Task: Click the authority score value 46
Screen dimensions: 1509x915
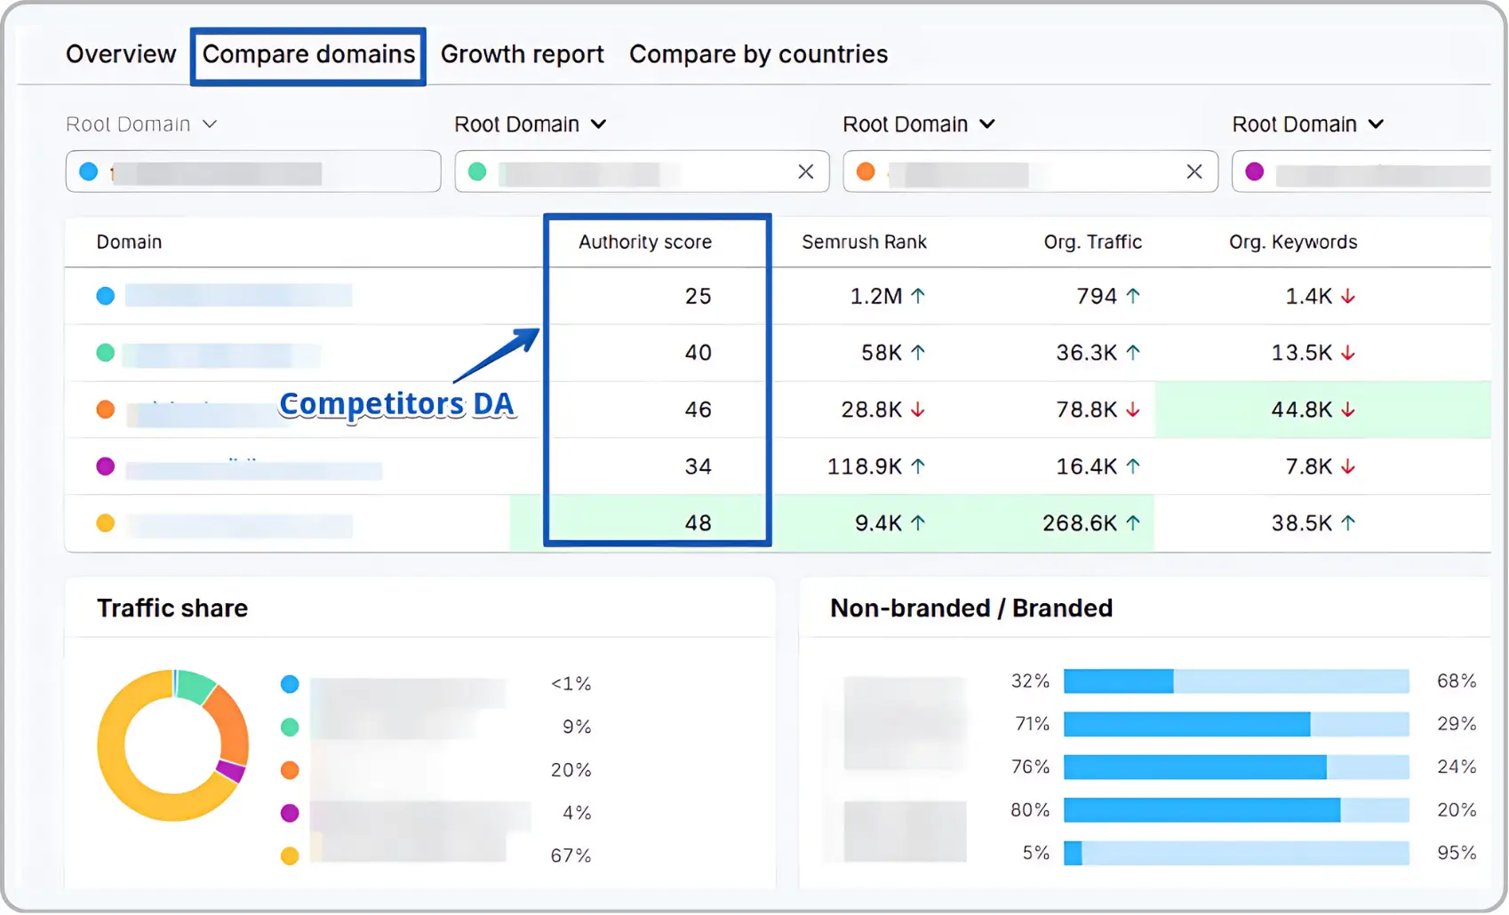Action: (699, 410)
